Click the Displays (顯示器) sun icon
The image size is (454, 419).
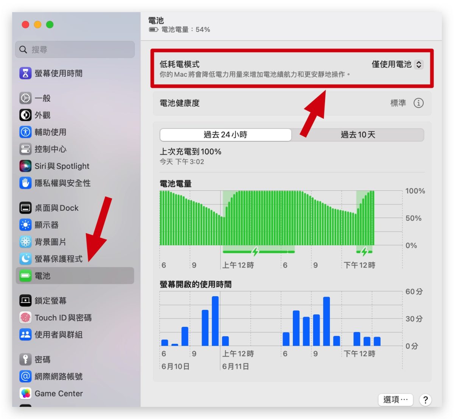click(x=25, y=225)
